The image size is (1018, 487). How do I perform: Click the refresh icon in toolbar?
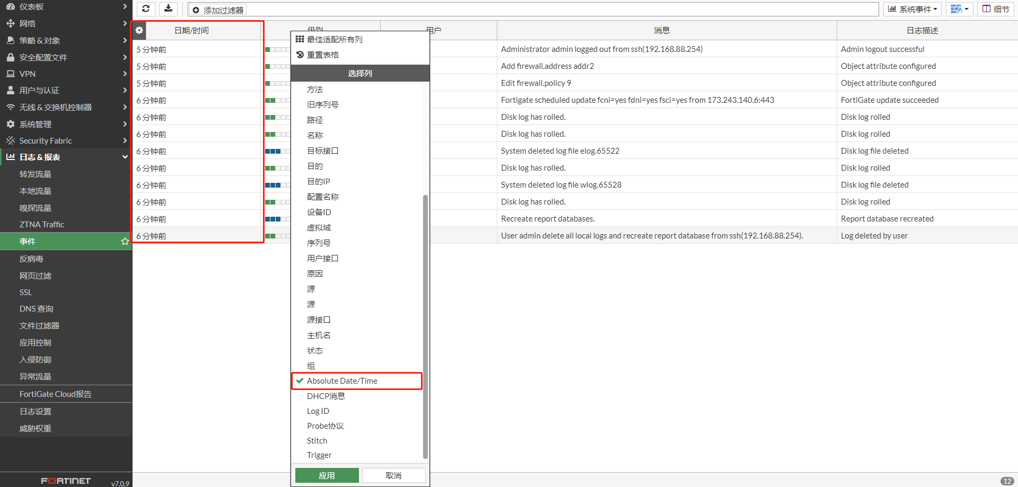tap(146, 9)
